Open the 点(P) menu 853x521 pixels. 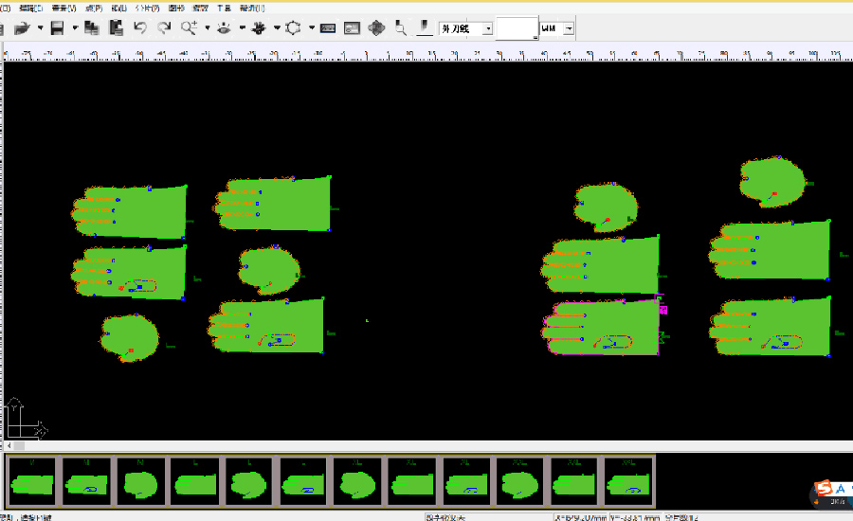click(x=94, y=8)
